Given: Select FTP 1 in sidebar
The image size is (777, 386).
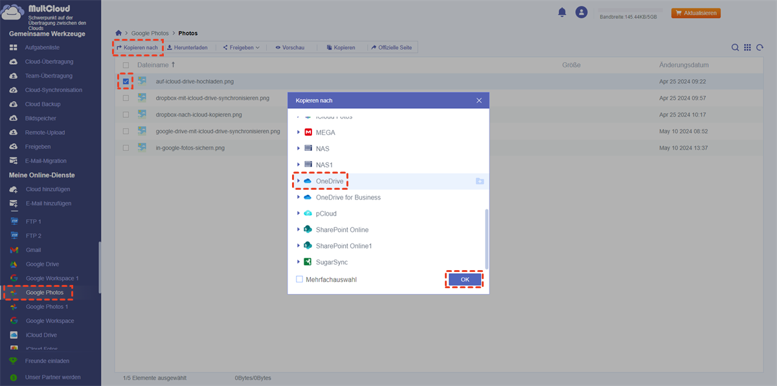Looking at the screenshot, I should [x=34, y=221].
